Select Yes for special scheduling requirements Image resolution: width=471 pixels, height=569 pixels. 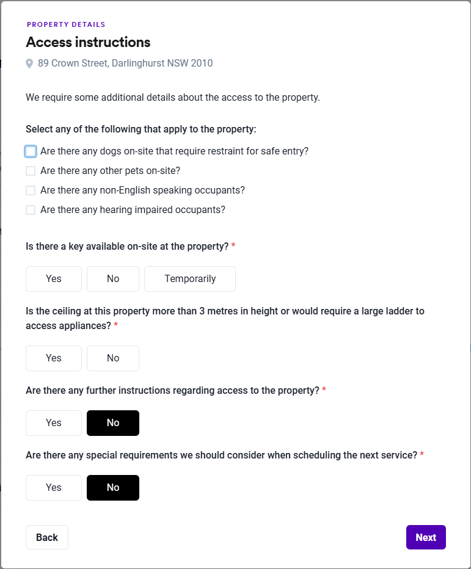(x=54, y=488)
